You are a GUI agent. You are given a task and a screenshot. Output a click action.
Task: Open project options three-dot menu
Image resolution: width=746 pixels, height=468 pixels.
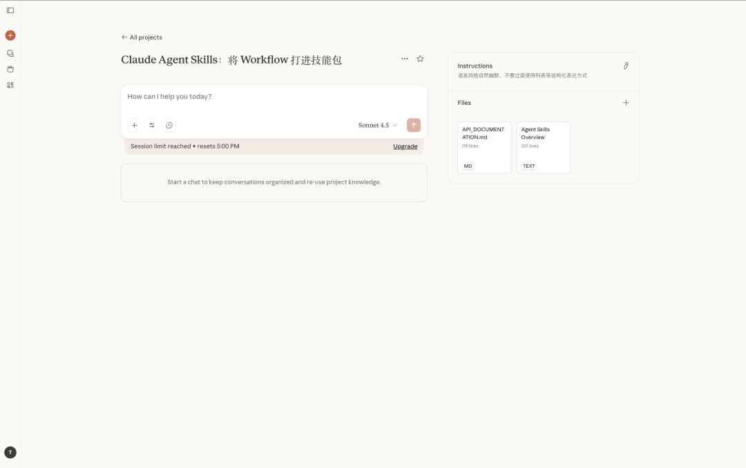click(404, 59)
